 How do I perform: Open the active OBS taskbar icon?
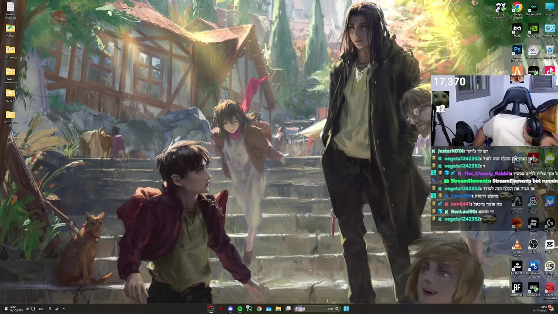(x=211, y=309)
